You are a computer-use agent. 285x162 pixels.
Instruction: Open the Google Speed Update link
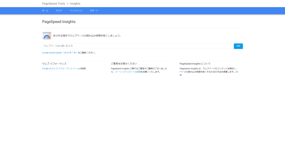point(60,53)
